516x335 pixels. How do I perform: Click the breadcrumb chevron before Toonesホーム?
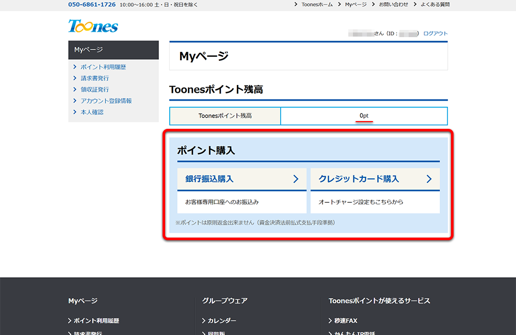click(x=295, y=5)
